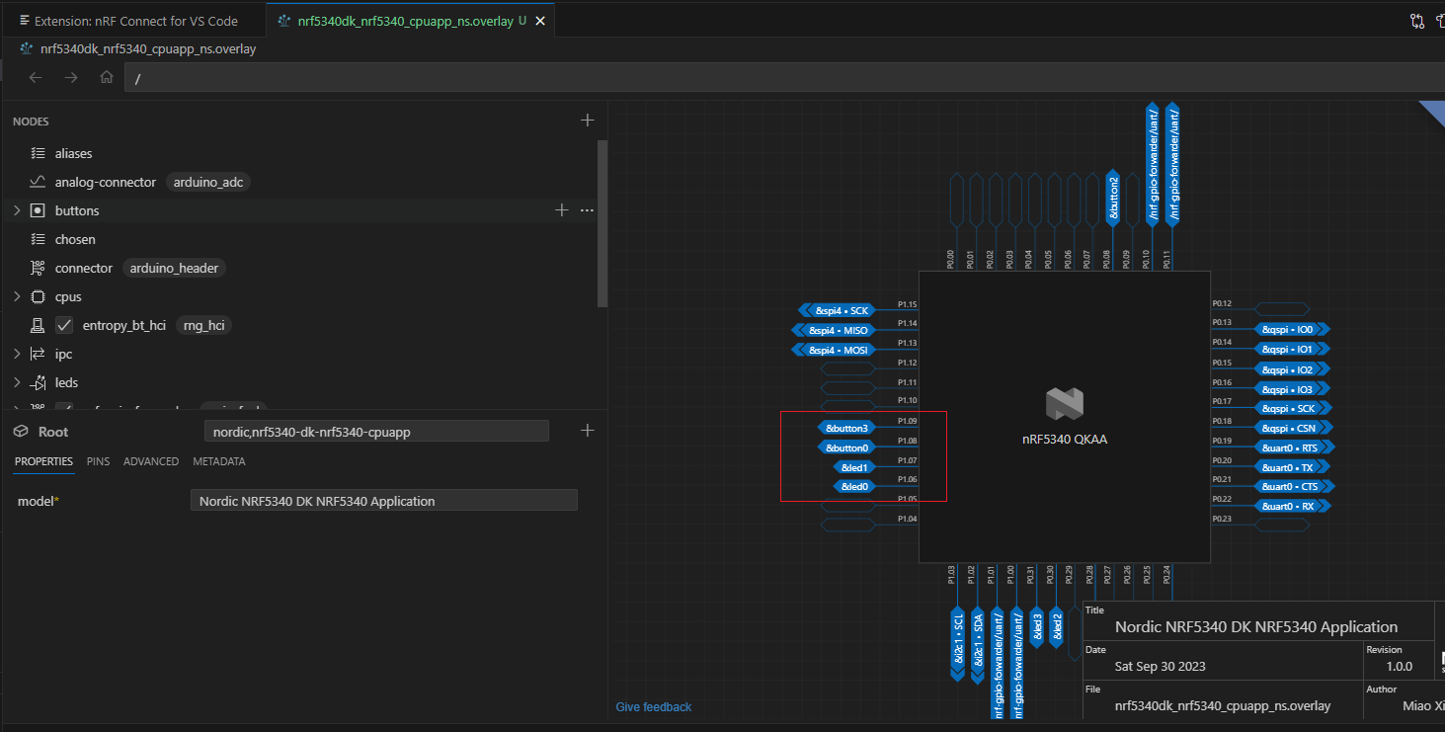Click the chosen list icon
This screenshot has height=732, width=1445.
(x=38, y=240)
